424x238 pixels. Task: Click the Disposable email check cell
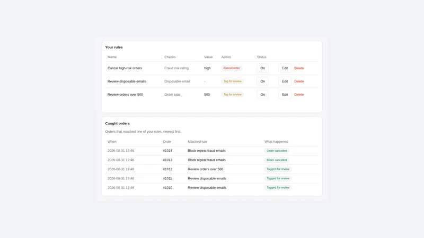pyautogui.click(x=177, y=81)
